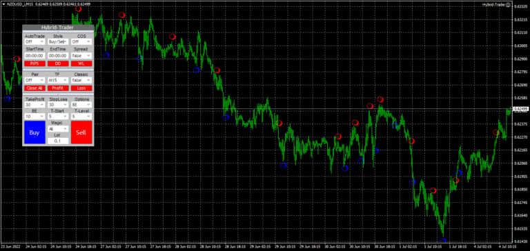Open the Magic dropdown set to All
The width and height of the screenshot is (530, 251).
[x=58, y=129]
